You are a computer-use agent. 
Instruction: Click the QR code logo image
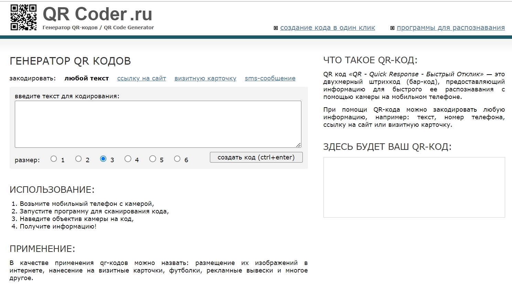point(23,18)
